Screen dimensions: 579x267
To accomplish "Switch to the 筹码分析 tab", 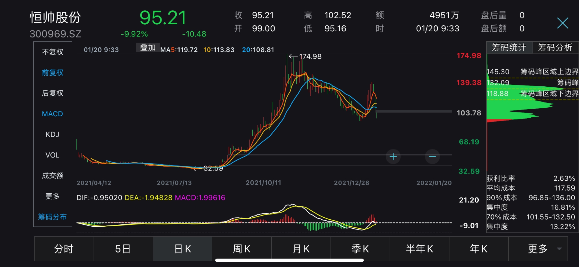I will [x=555, y=47].
